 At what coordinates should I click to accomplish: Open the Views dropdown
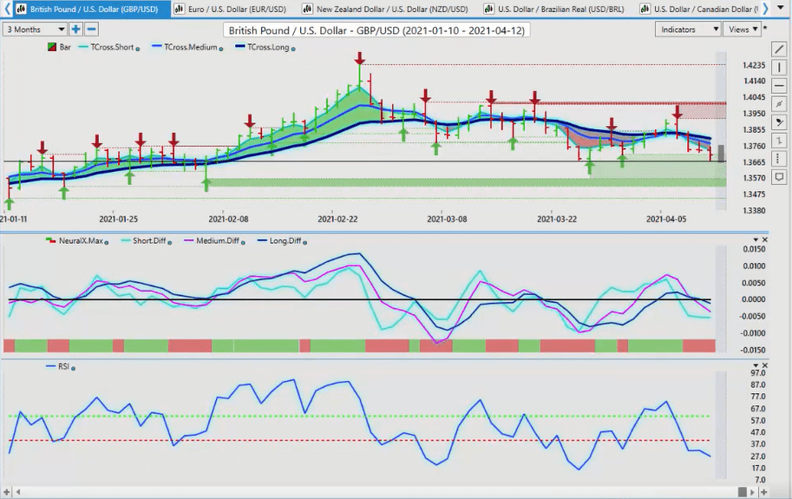click(743, 30)
